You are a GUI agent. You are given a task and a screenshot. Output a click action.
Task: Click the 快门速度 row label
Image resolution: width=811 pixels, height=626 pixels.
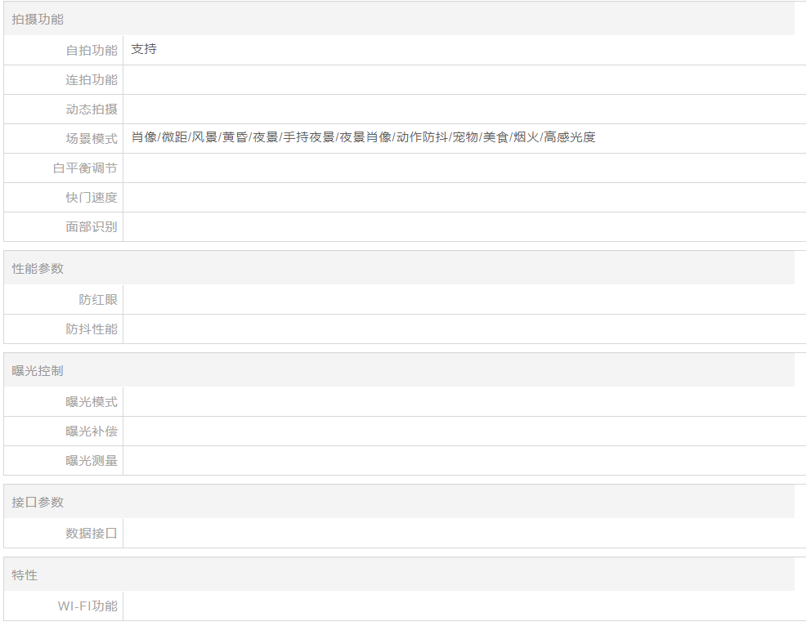click(92, 198)
